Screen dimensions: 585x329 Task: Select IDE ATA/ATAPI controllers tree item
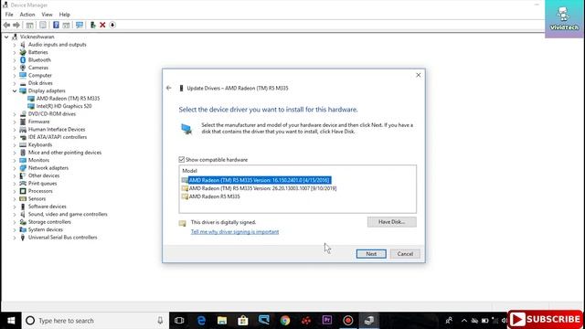click(58, 137)
